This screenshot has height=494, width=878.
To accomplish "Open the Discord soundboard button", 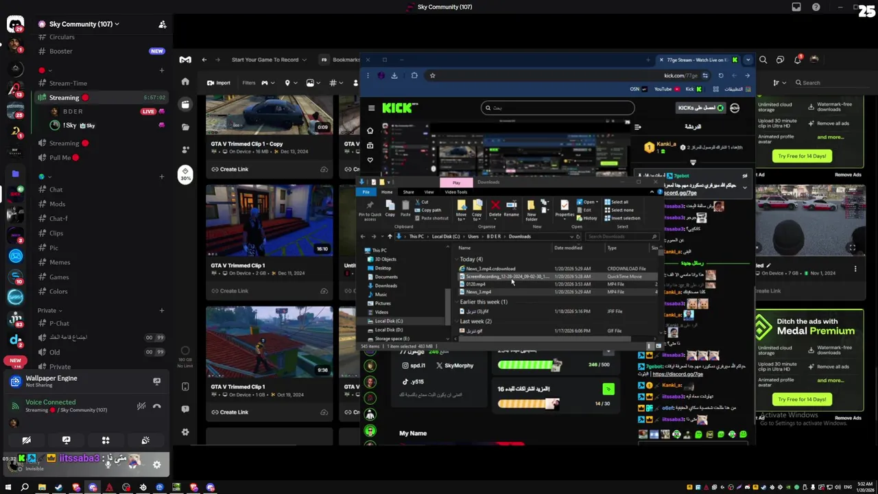I will click(x=145, y=440).
